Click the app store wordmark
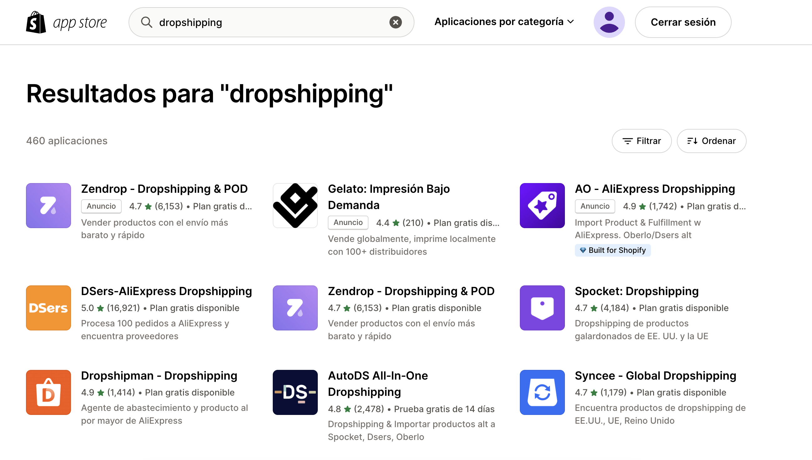This screenshot has width=812, height=460. tap(80, 23)
